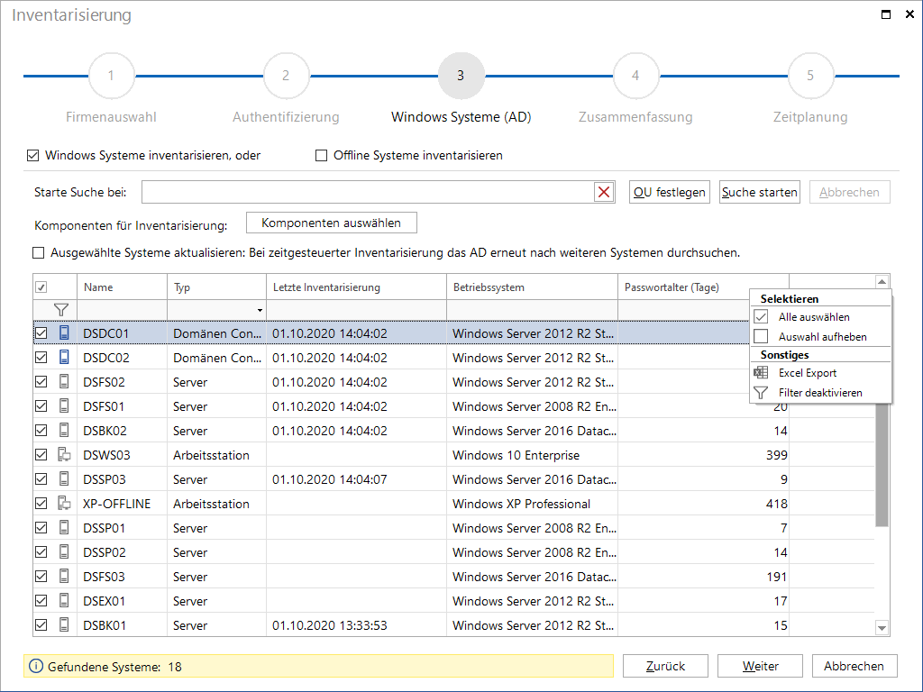Image resolution: width=923 pixels, height=692 pixels.
Task: Click the filter funnel icon in the filter row
Action: coord(60,310)
